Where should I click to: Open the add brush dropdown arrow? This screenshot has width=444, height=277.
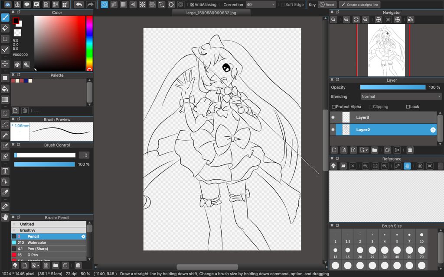[x=38, y=265]
